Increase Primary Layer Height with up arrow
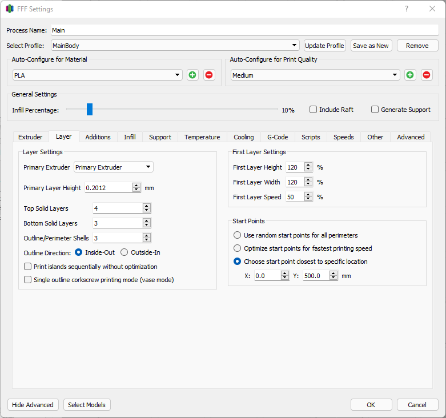This screenshot has height=418, width=446. pos(136,185)
